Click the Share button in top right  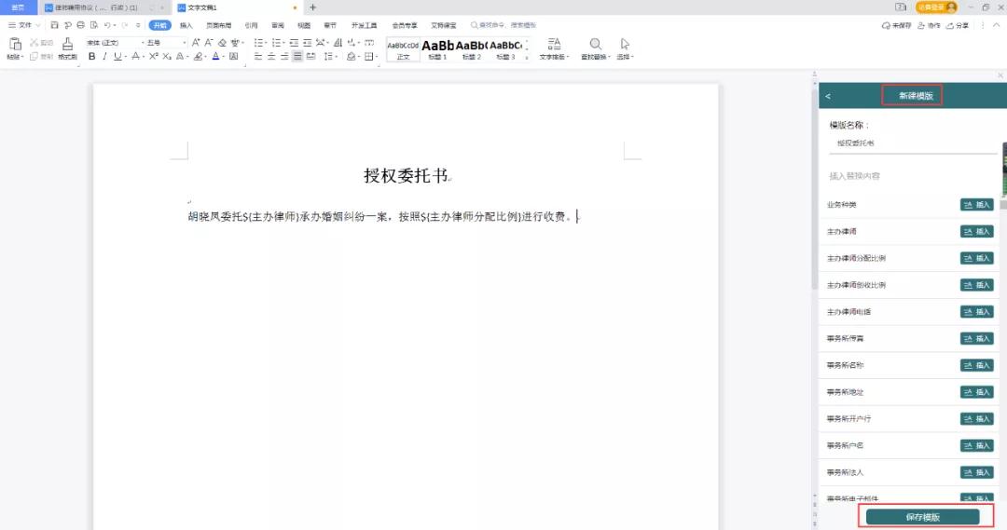pos(957,25)
